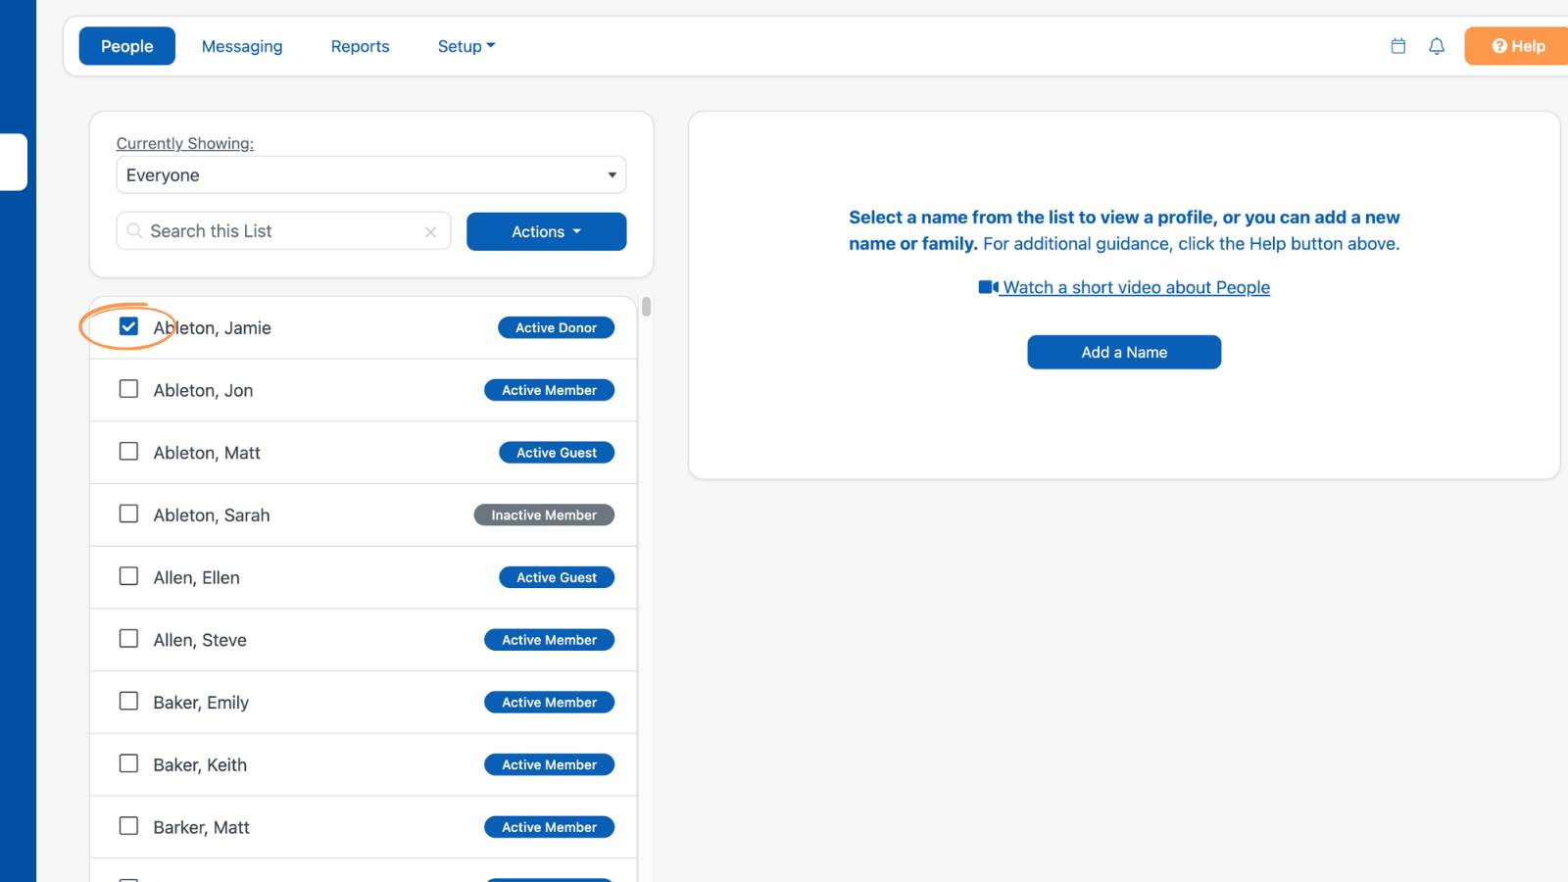Viewport: 1568px width, 882px height.
Task: Select the Ableton, Sarah checkbox
Action: [x=128, y=514]
